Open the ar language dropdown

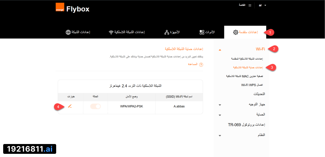[x=262, y=5]
